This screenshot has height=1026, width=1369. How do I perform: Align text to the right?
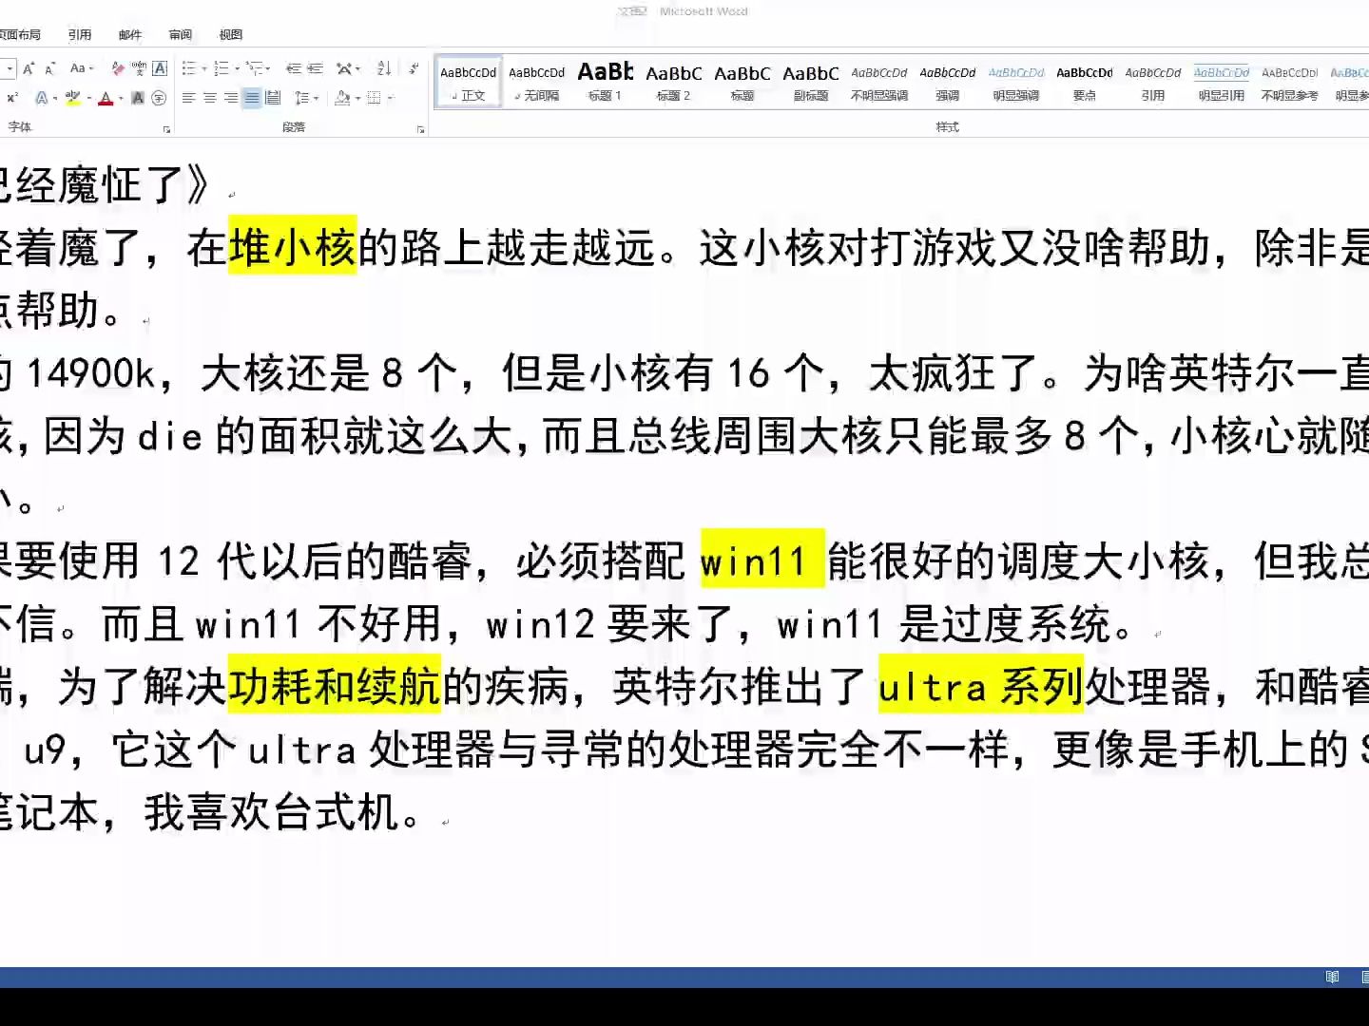[231, 98]
